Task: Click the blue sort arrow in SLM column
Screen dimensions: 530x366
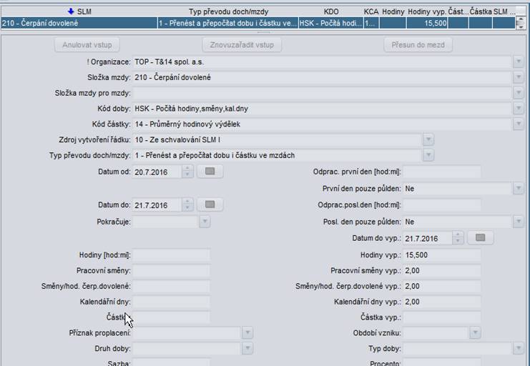Action: [x=71, y=12]
